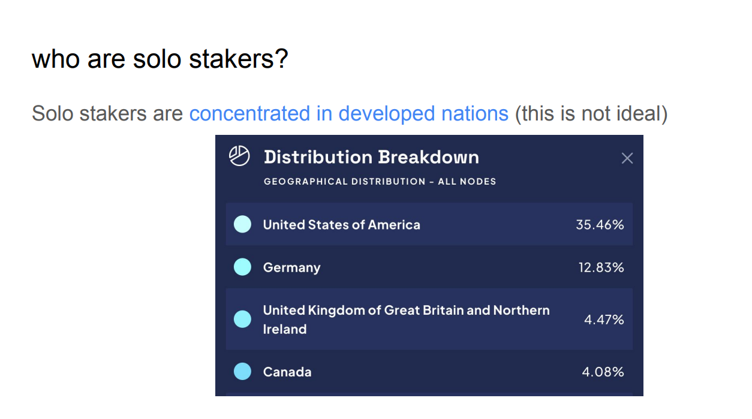Click the 4.08% percentage value

603,372
